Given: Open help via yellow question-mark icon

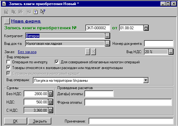Looking at the screenshot, I should tap(36, 12).
